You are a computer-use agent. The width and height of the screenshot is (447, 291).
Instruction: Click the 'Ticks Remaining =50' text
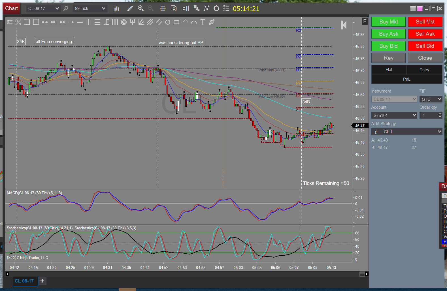(326, 183)
